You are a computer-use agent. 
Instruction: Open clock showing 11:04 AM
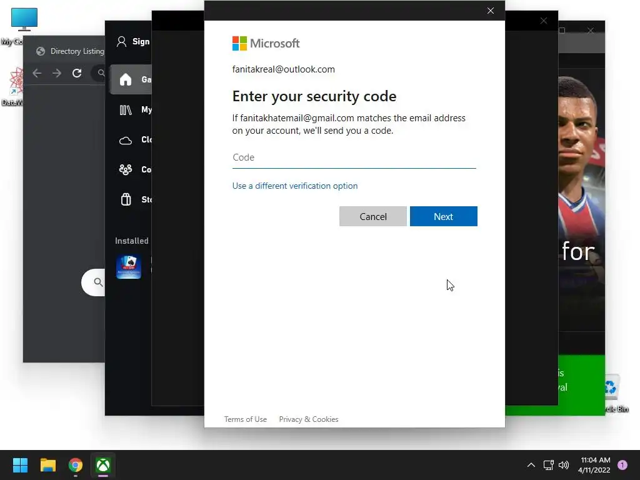point(594,465)
